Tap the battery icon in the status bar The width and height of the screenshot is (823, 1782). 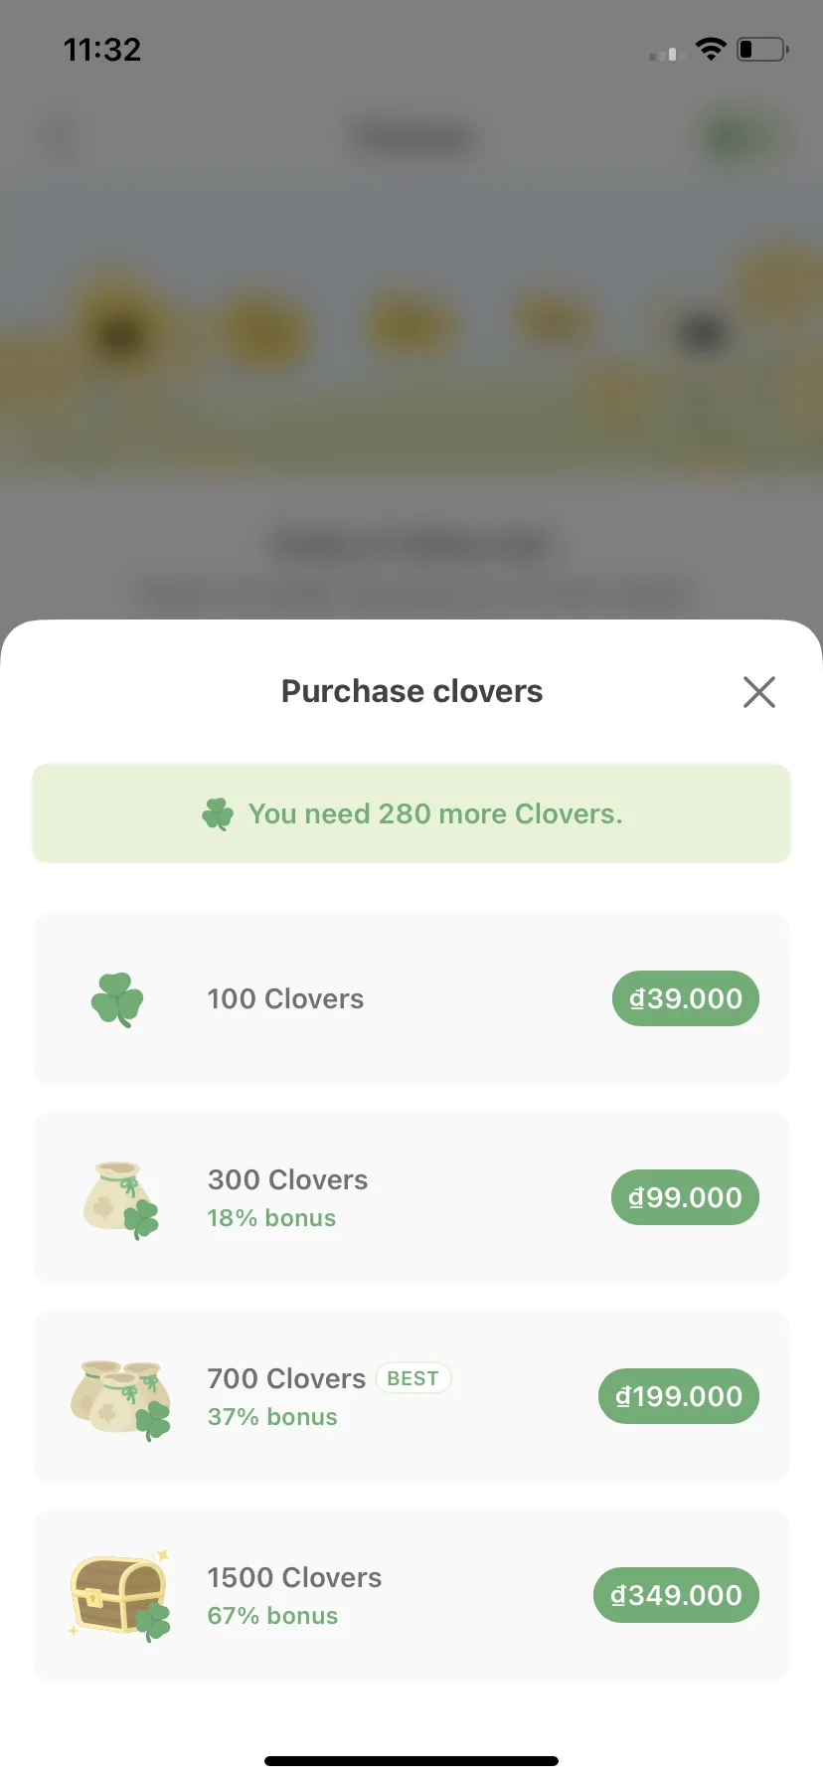(762, 49)
